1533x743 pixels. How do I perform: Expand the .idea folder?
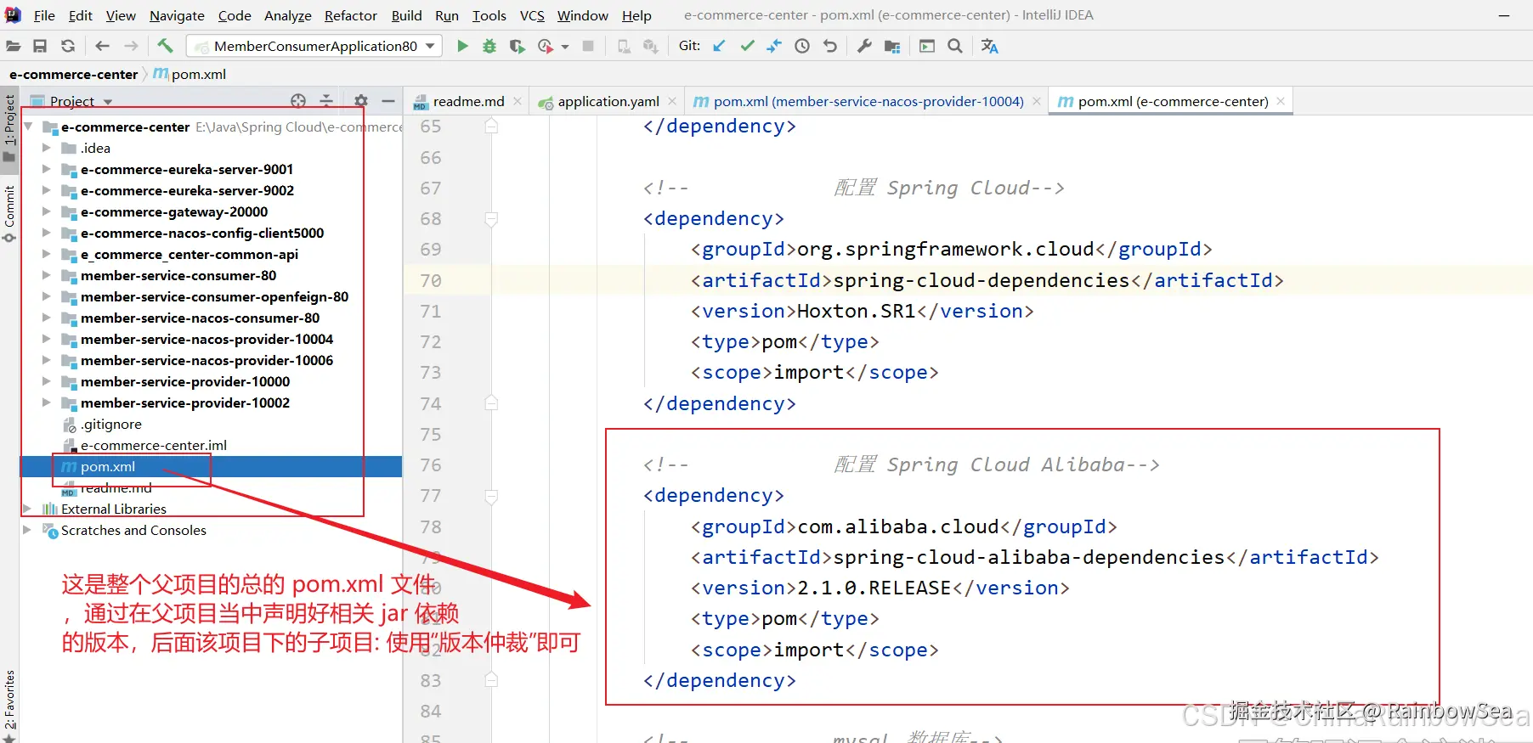(47, 148)
